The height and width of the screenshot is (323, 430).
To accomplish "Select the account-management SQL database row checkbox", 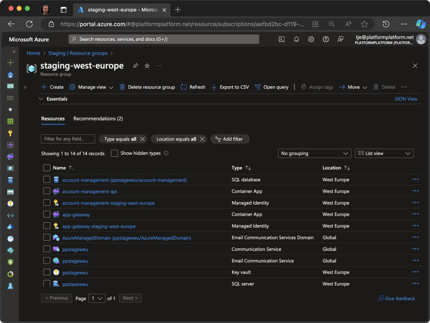I will point(47,180).
